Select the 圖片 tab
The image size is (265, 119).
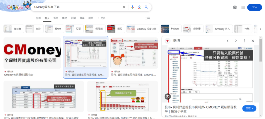47,18
